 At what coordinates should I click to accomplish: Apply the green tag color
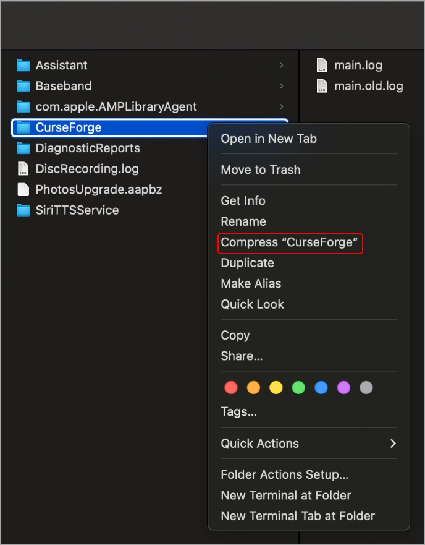click(x=298, y=387)
